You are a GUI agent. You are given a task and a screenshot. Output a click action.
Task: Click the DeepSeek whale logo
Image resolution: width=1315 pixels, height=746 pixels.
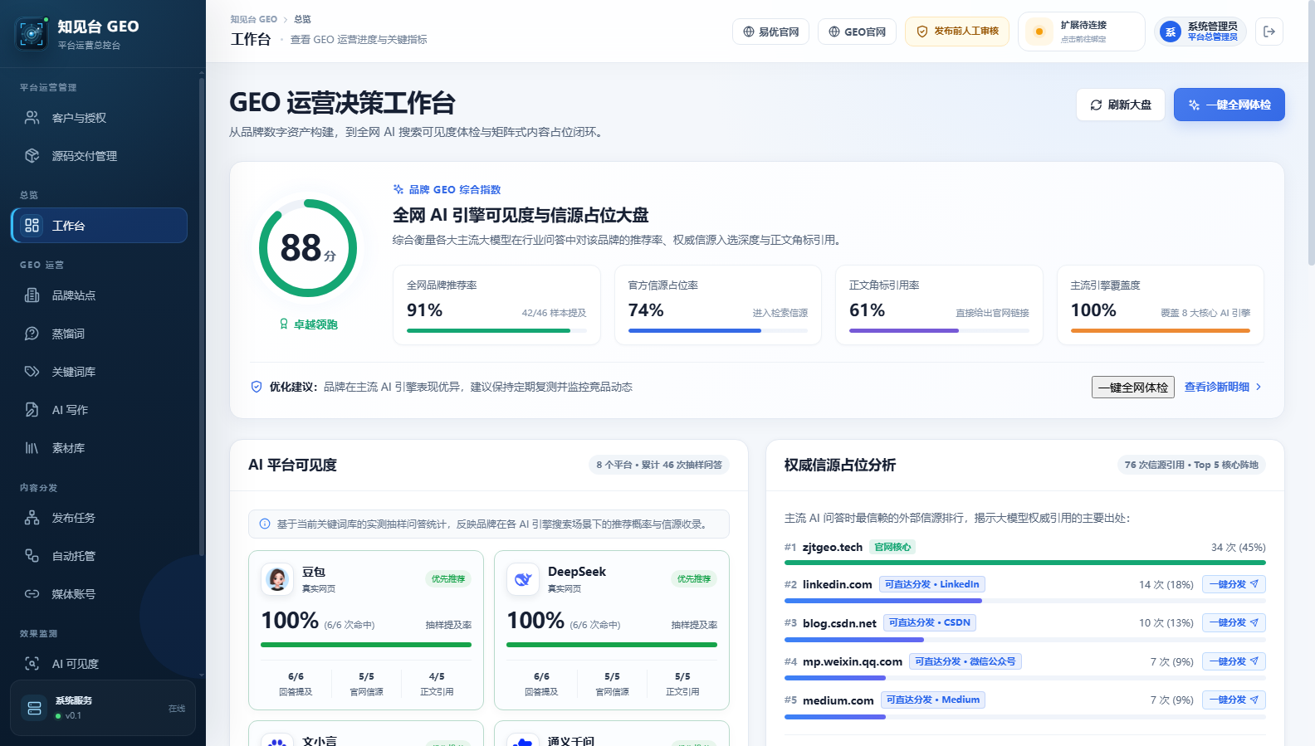(x=523, y=579)
